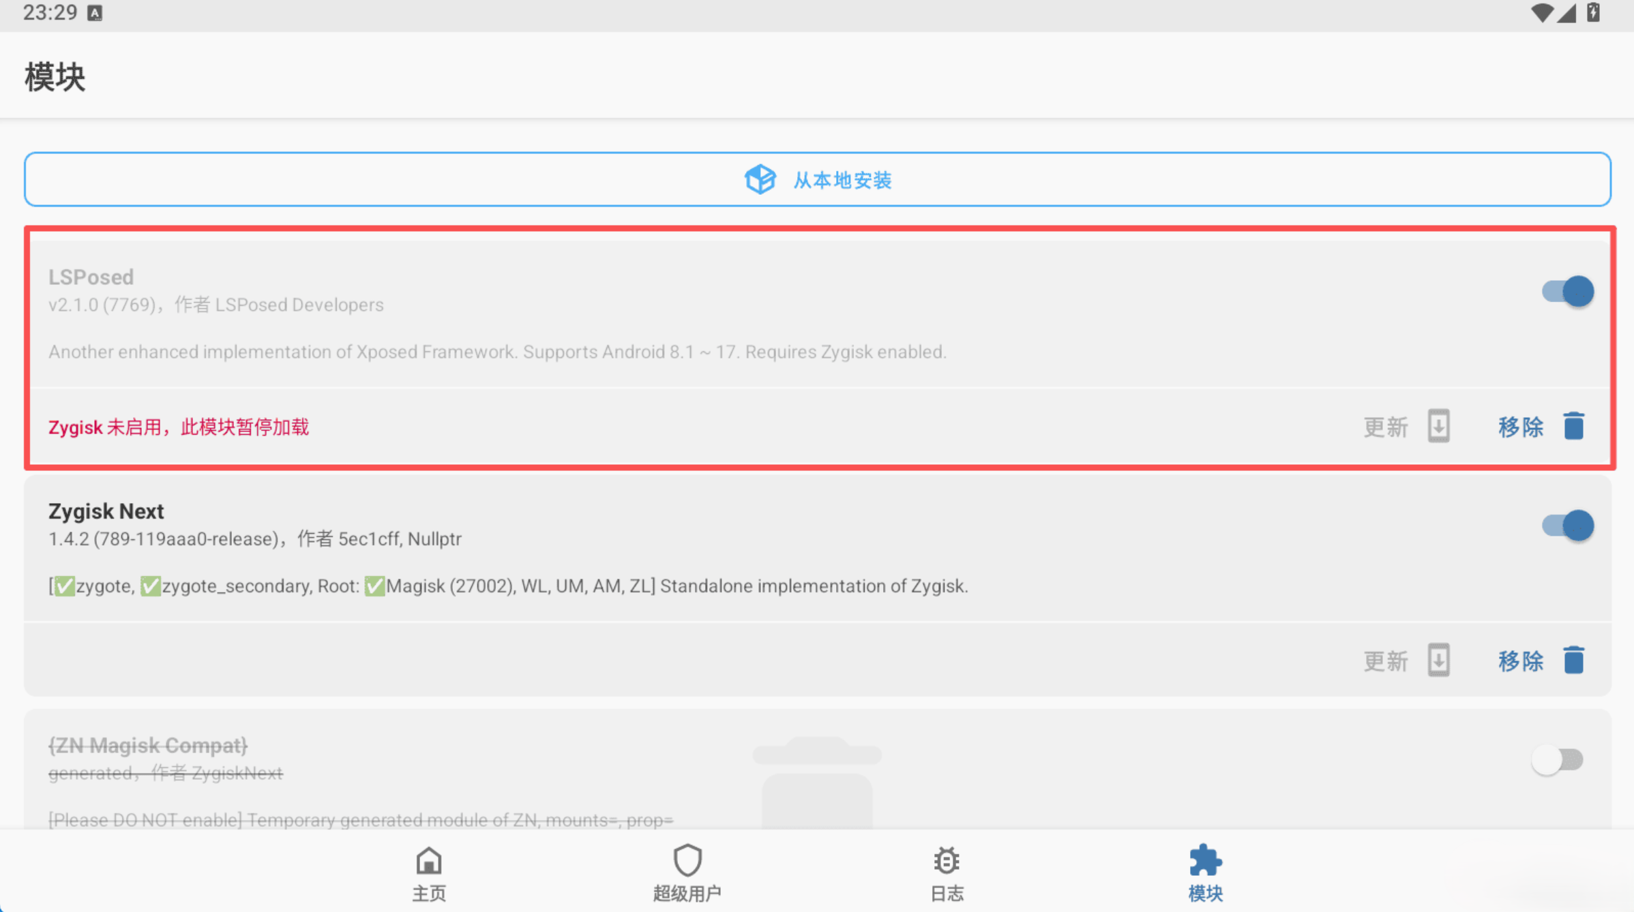
Task: Click the red Zygisk 未启用 warning text
Action: [179, 427]
